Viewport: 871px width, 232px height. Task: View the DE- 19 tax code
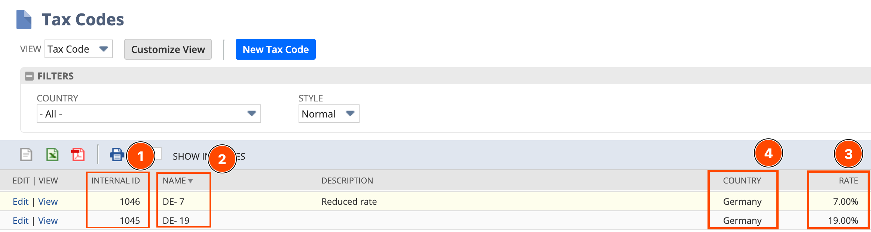point(48,220)
